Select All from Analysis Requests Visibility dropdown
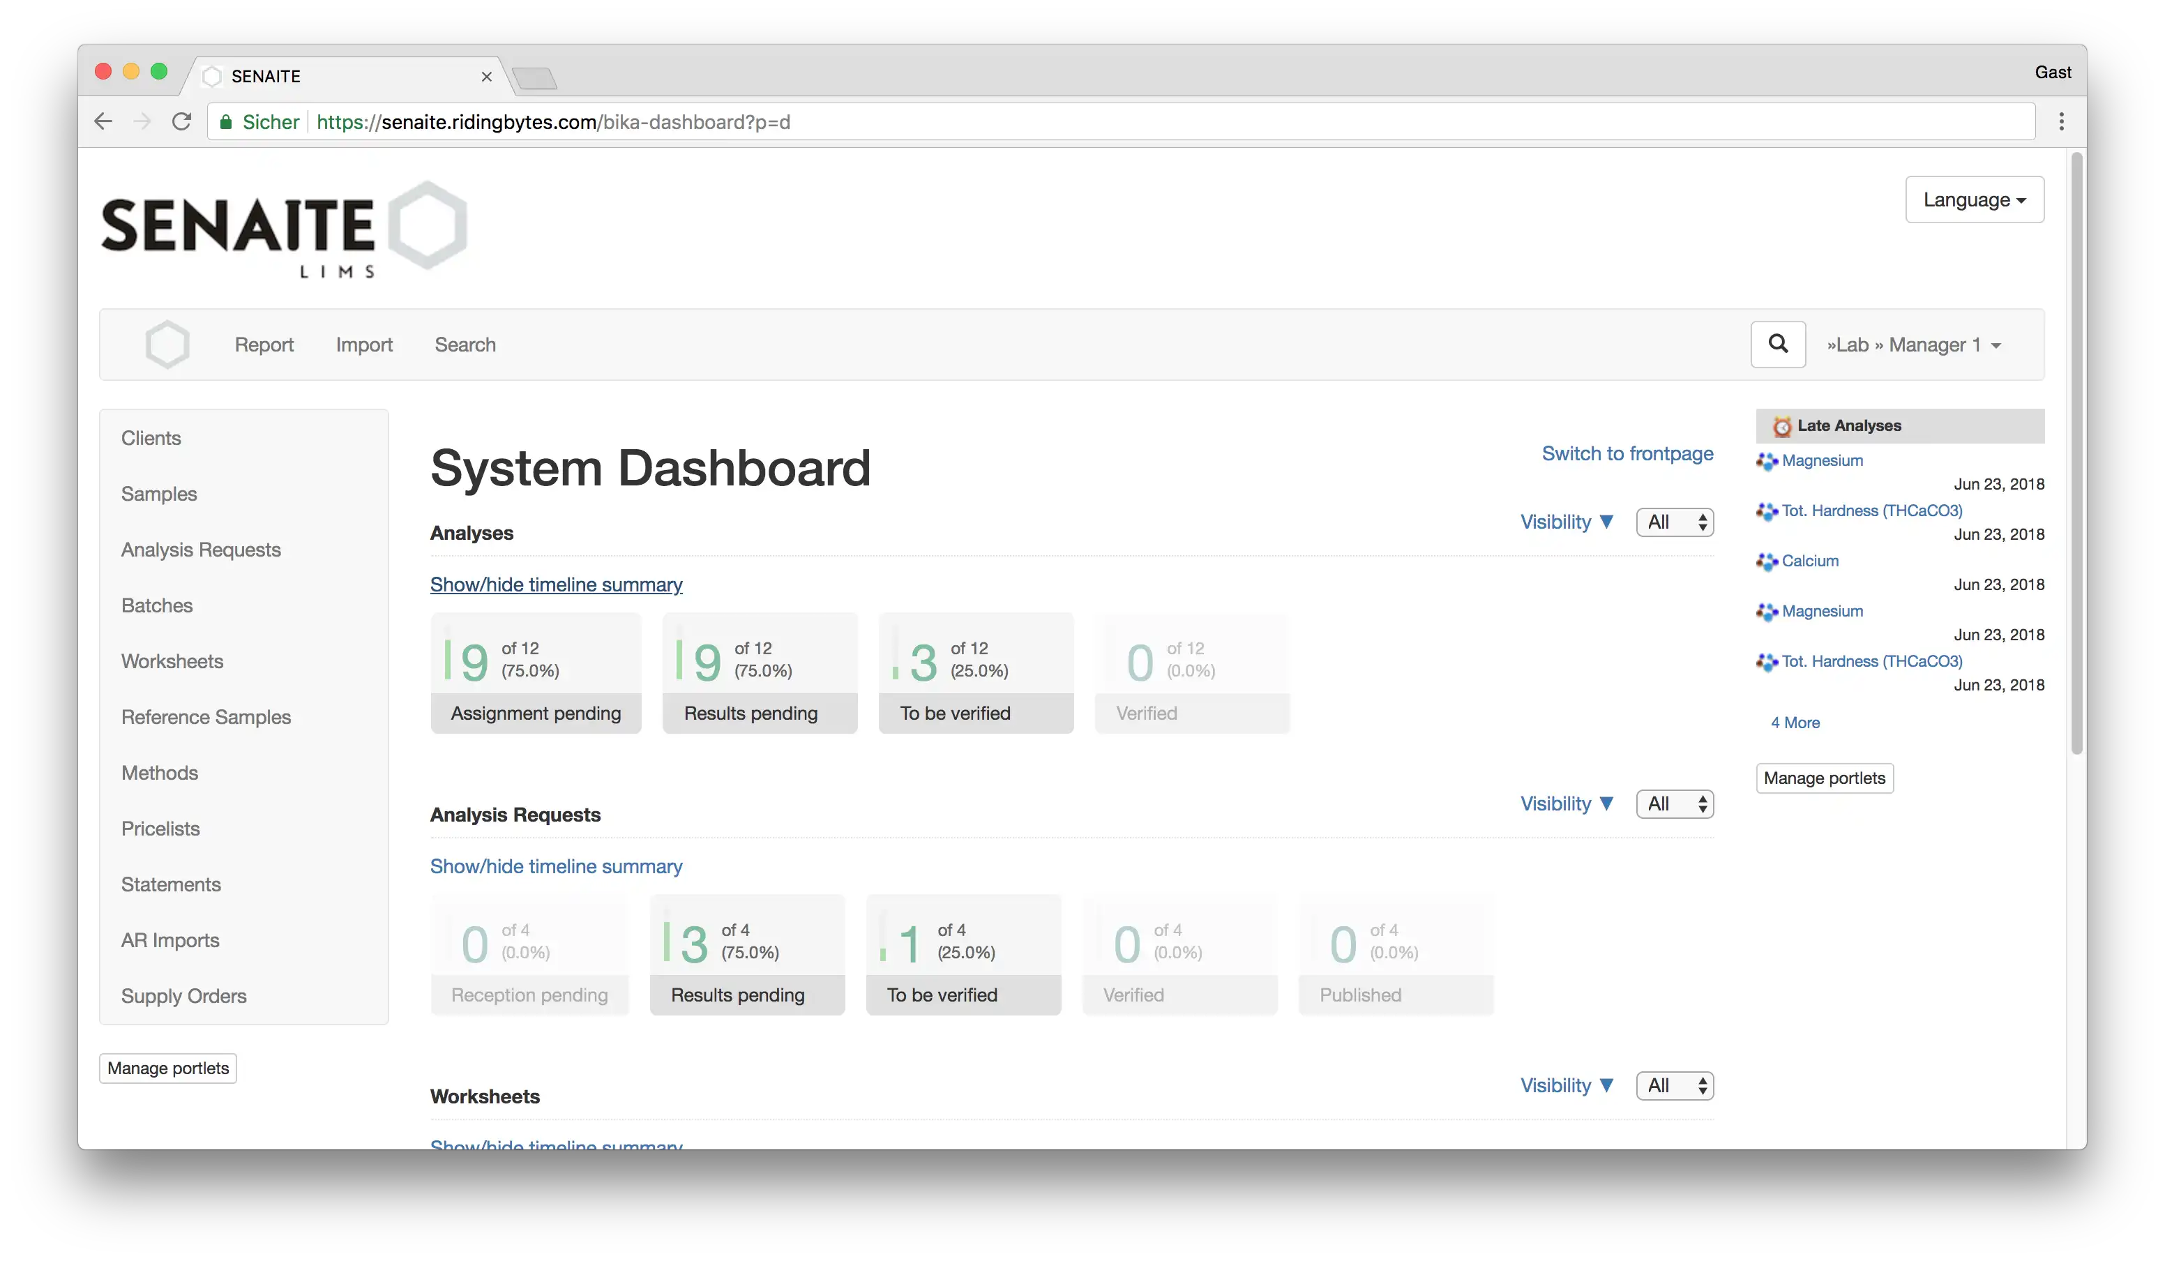The image size is (2165, 1261). coord(1671,803)
